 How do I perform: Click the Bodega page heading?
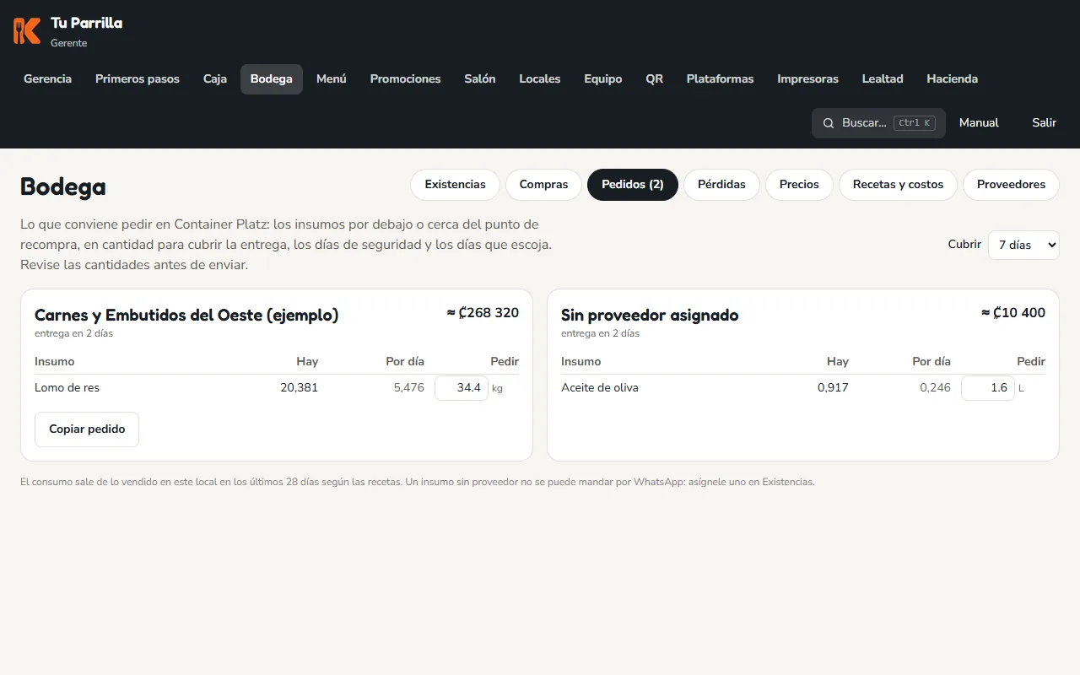pyautogui.click(x=63, y=186)
